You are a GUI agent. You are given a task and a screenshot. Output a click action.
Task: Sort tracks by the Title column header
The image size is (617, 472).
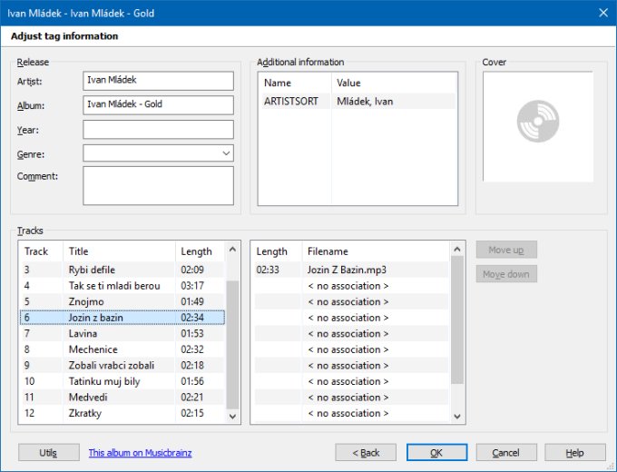(x=118, y=251)
